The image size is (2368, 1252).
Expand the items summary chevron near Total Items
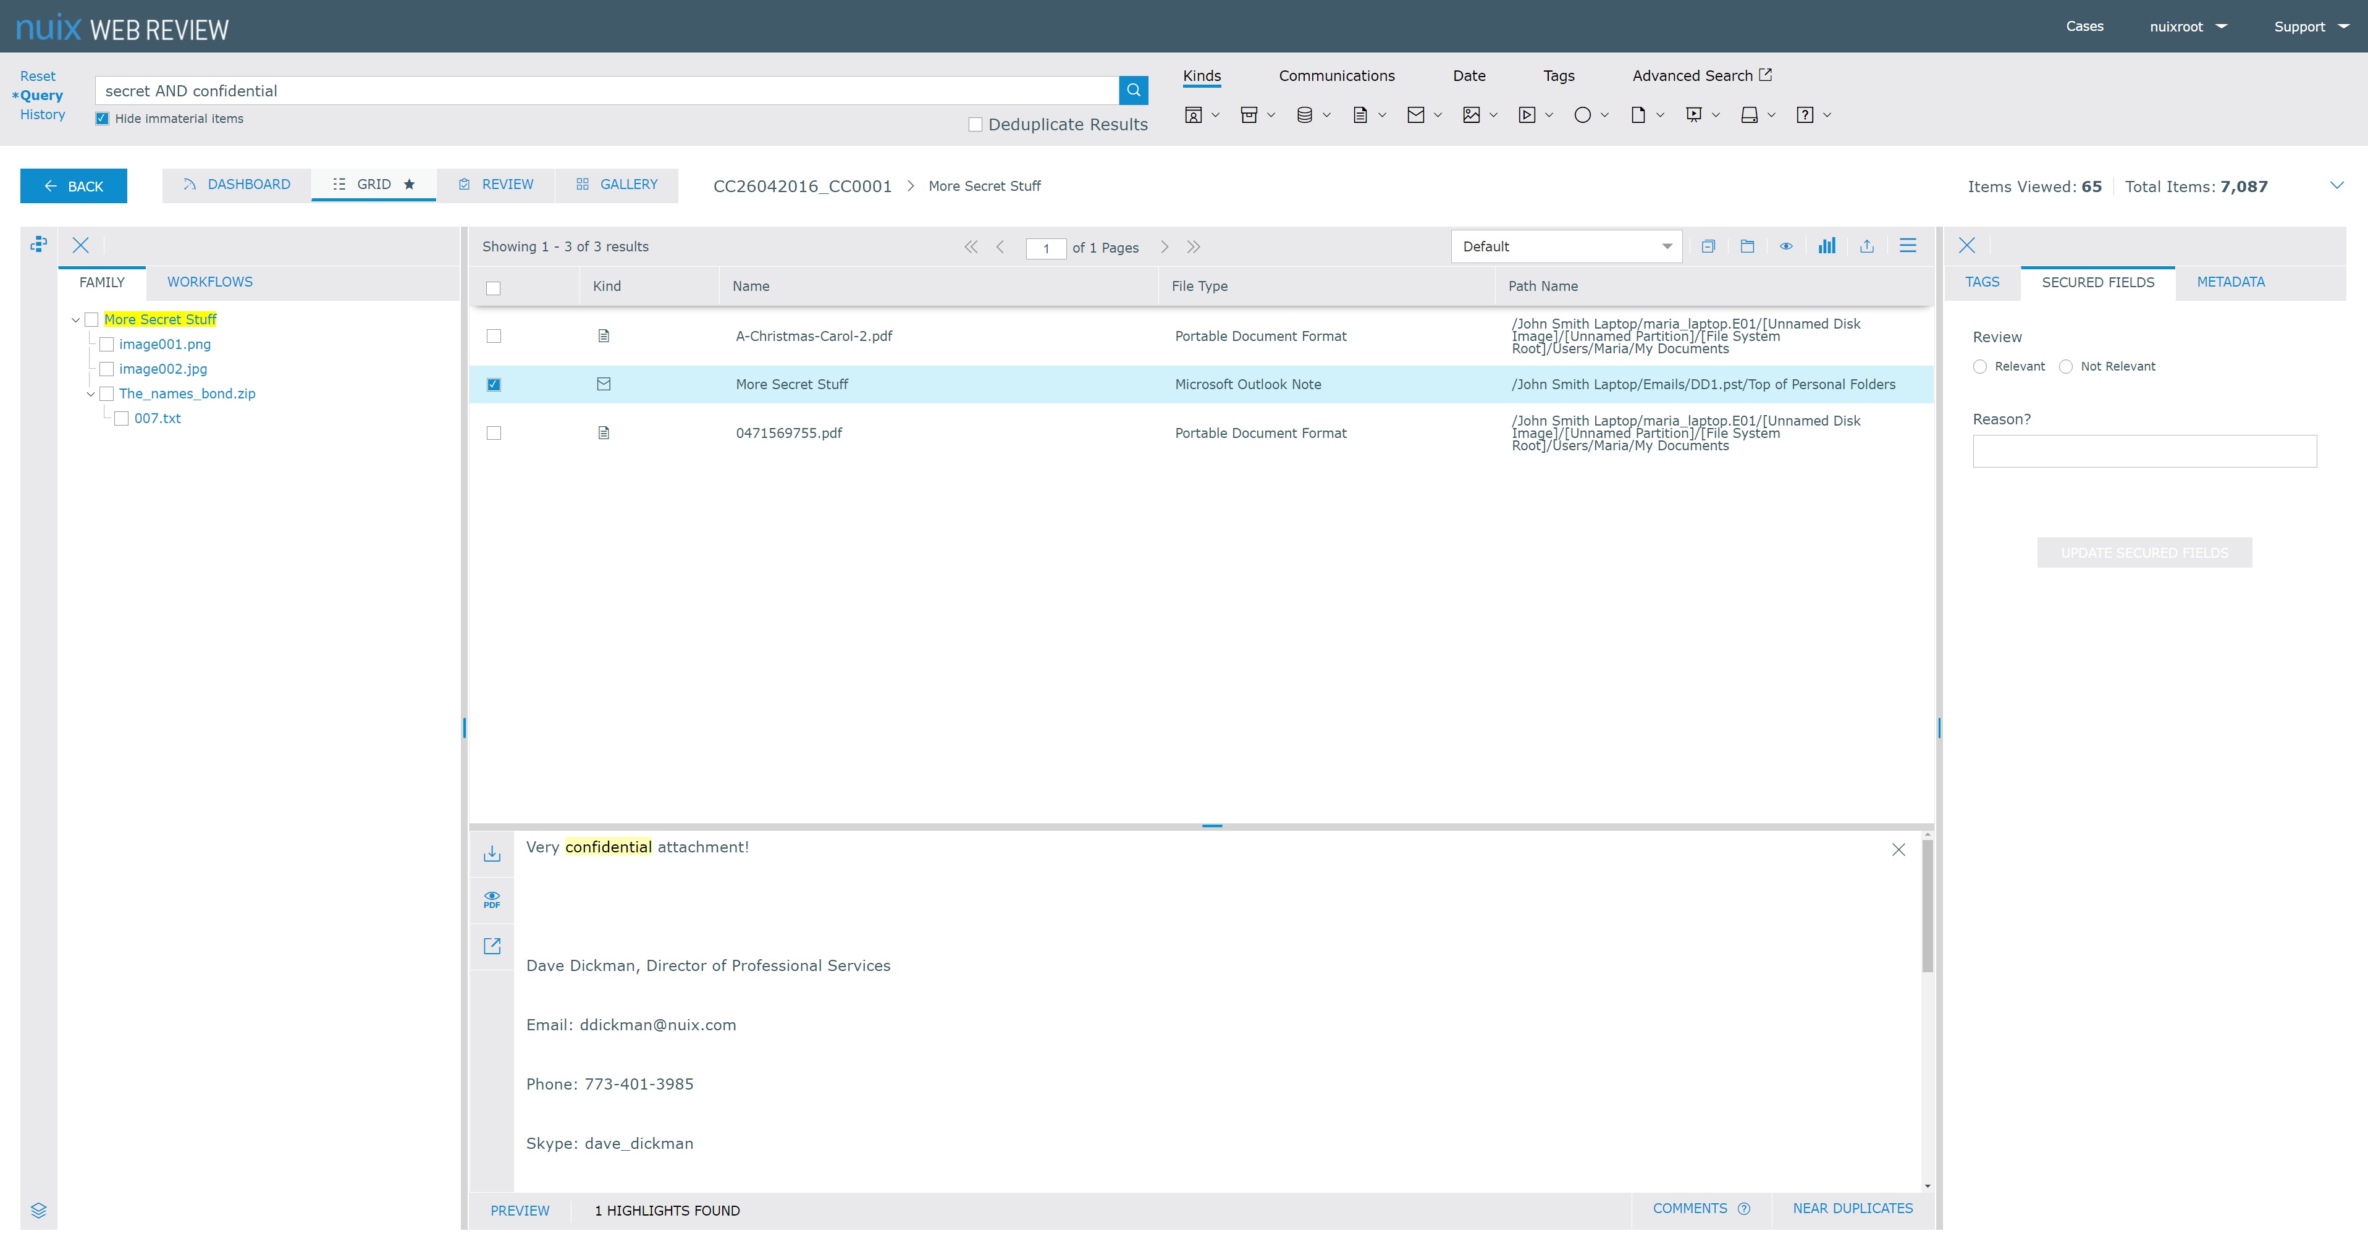point(2336,186)
